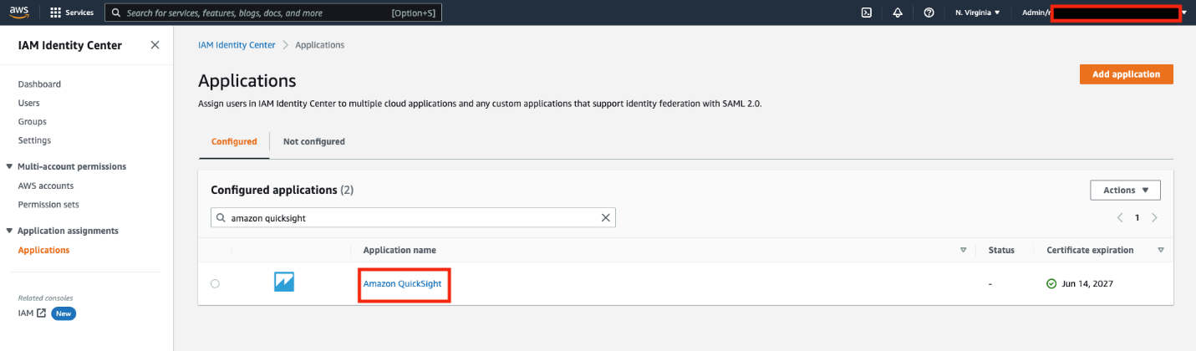The height and width of the screenshot is (351, 1196).
Task: Sort by Application name column arrow
Action: [x=963, y=250]
